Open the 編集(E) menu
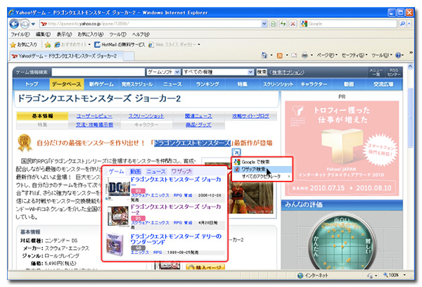This screenshot has width=422, height=287. tap(43, 34)
